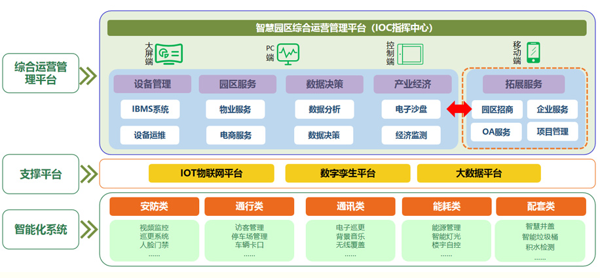Screen dimensions: 600x278
Task: Click the 访客管理 text
Action: point(250,228)
